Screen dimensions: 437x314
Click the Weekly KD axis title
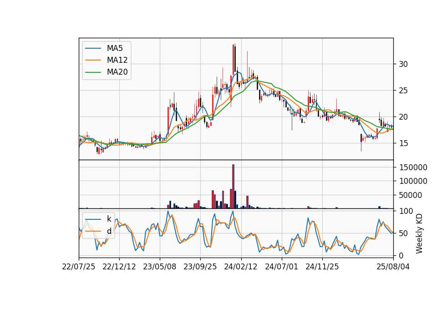[x=419, y=234]
